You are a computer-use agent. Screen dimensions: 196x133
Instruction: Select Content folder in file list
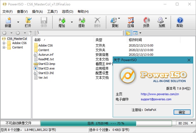tap(44, 50)
